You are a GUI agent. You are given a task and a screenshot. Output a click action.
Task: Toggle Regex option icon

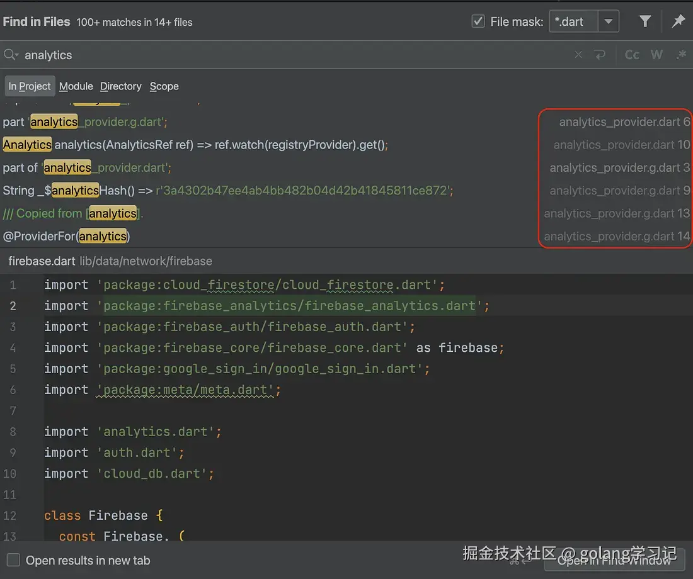tap(681, 55)
